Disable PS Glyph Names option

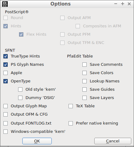[x=6, y=65]
